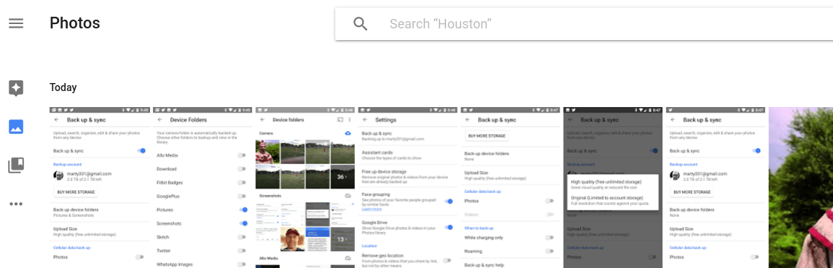This screenshot has width=833, height=268.
Task: Open the Albums sidebar icon
Action: [x=16, y=165]
